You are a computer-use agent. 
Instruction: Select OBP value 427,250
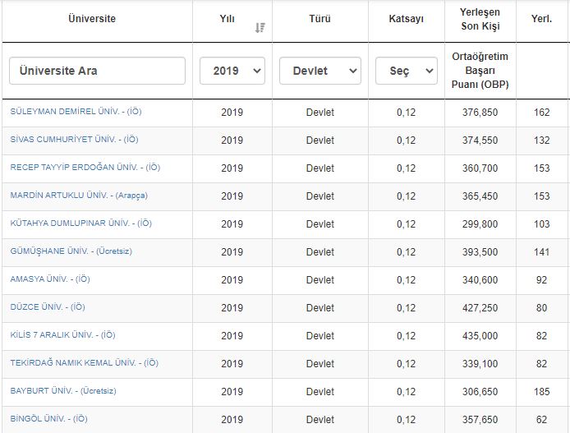(x=480, y=308)
